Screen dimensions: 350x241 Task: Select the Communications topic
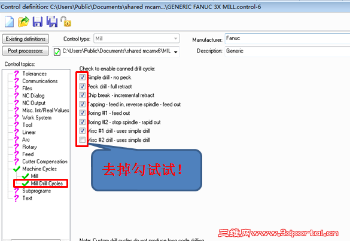tap(40, 81)
